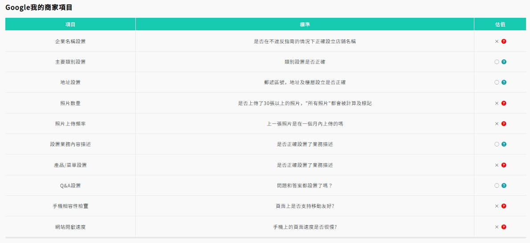Click the teal help icon for 地址設置

click(504, 82)
